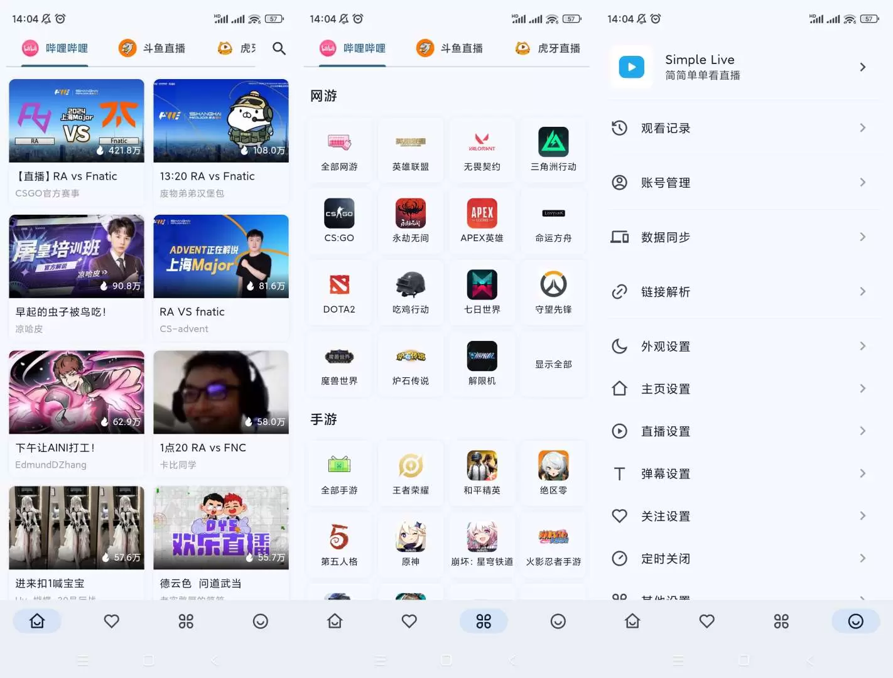This screenshot has width=893, height=678.
Task: Switch to 虎牙直播 tab in category screen
Action: [548, 48]
